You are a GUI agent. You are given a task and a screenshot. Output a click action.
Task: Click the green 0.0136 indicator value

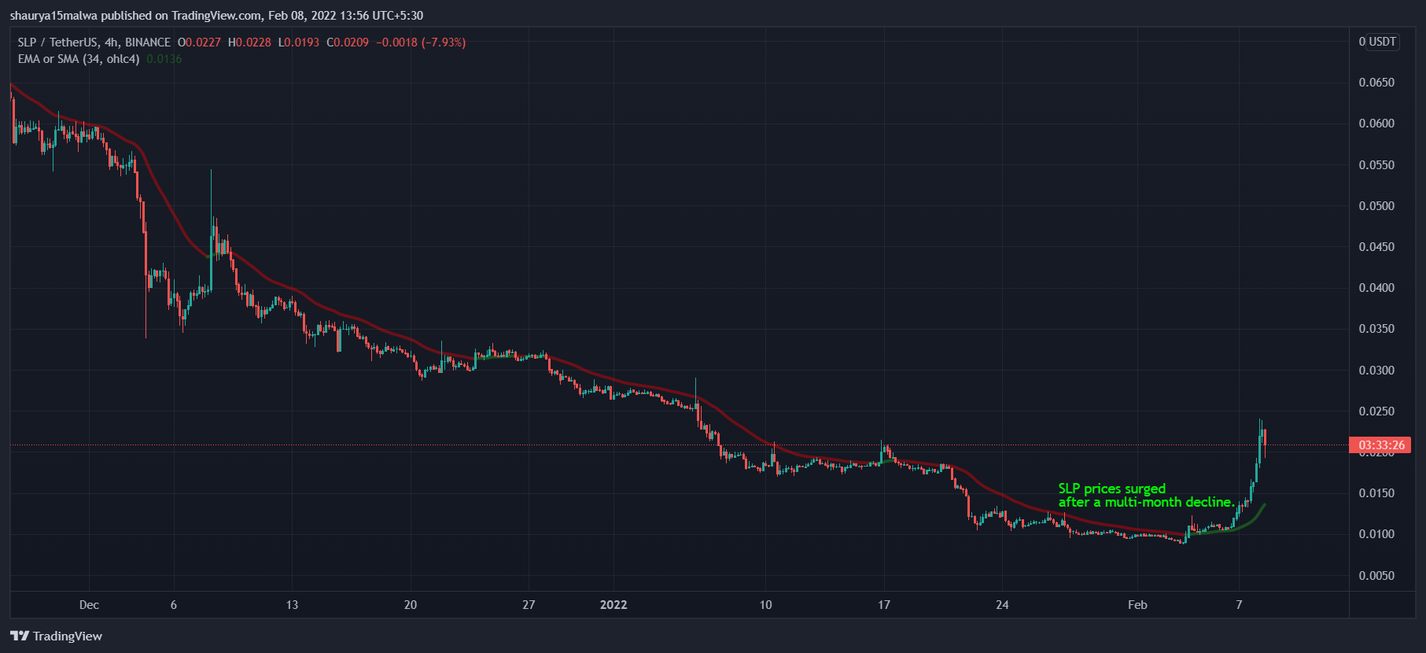pos(164,59)
